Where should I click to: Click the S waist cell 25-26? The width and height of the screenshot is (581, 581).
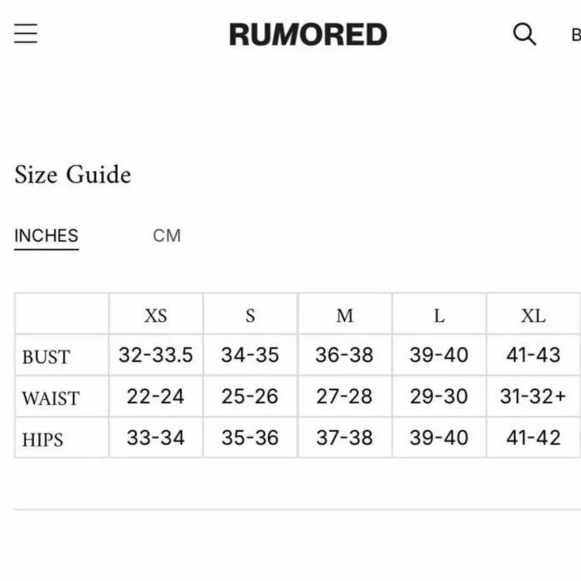point(250,396)
